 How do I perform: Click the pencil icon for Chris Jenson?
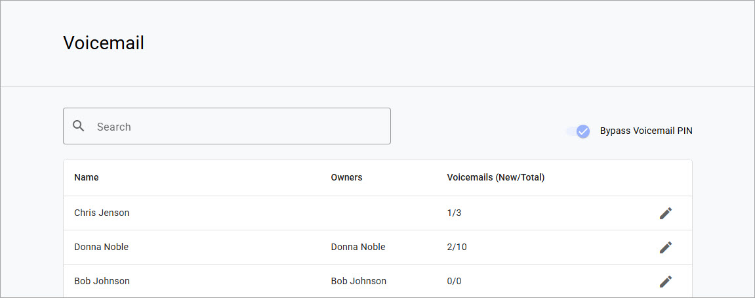666,213
